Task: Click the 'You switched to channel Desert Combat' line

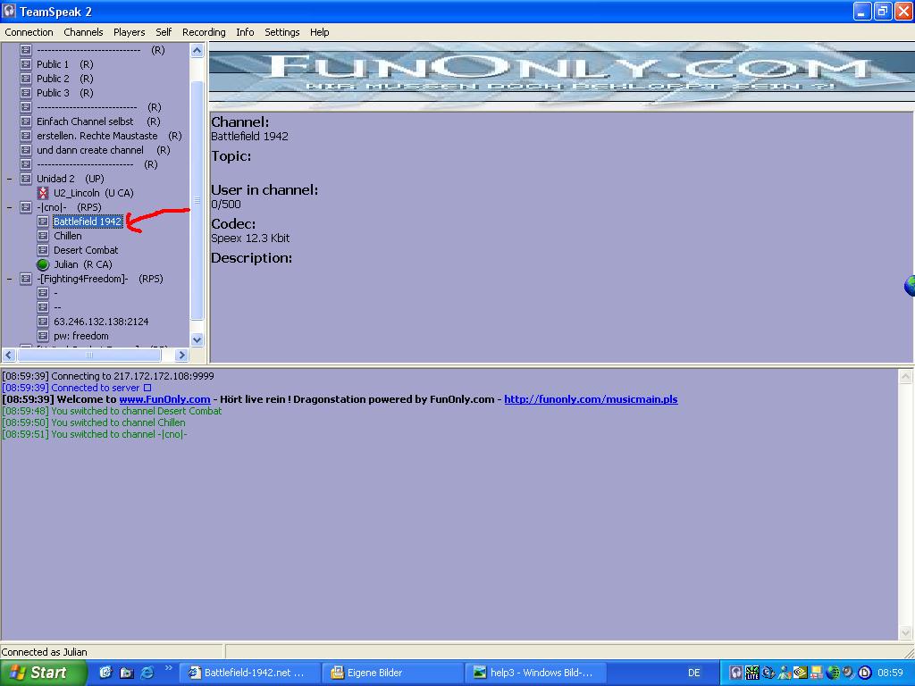Action: (x=112, y=411)
